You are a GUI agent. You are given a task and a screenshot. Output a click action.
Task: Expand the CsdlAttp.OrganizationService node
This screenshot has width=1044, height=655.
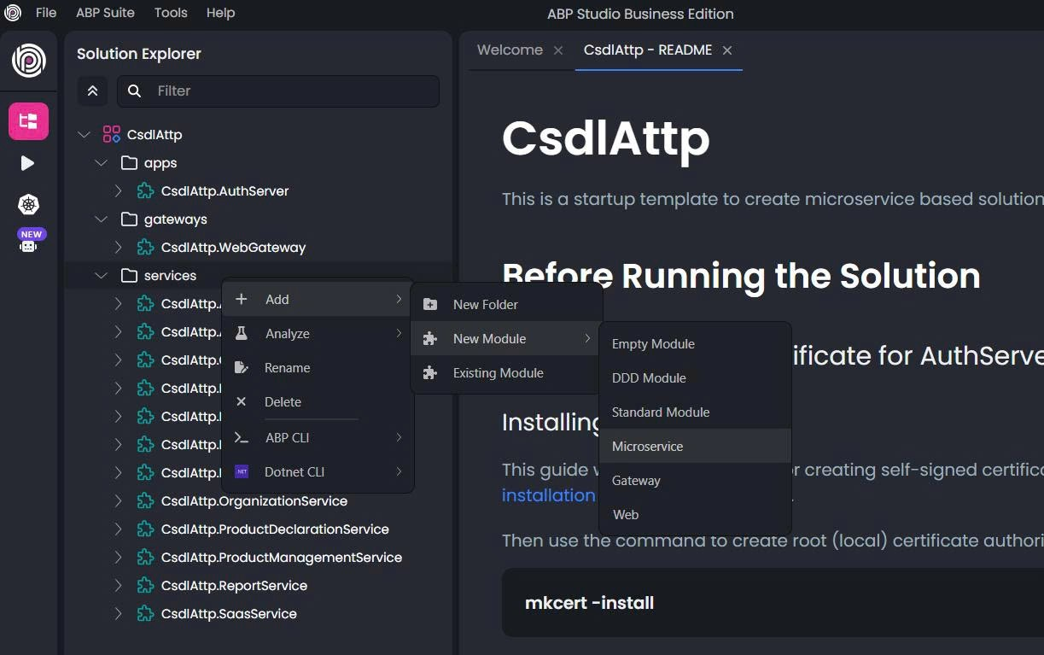coord(119,500)
